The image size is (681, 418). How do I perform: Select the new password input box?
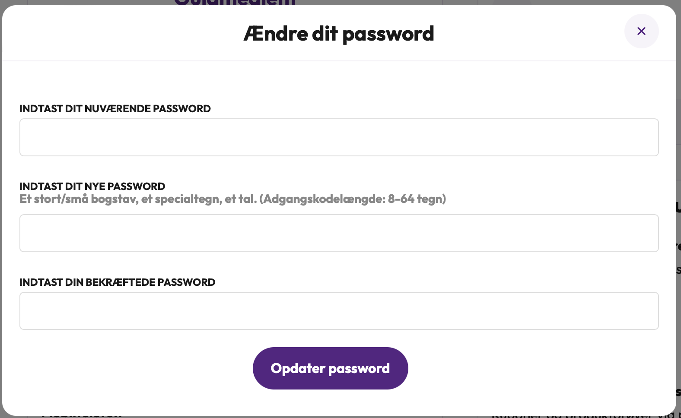[339, 233]
